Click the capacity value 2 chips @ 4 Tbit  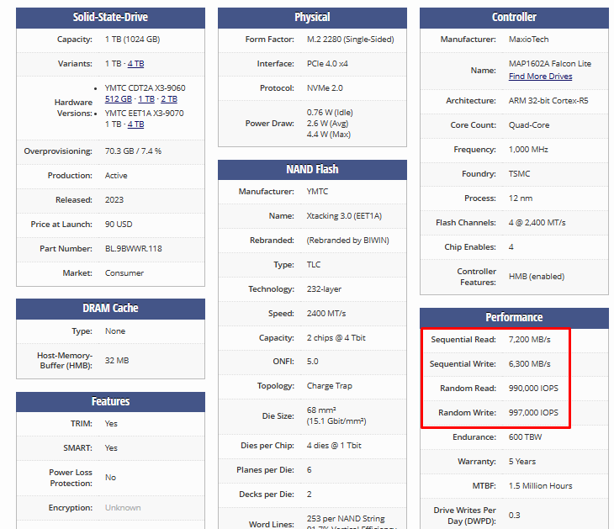336,337
